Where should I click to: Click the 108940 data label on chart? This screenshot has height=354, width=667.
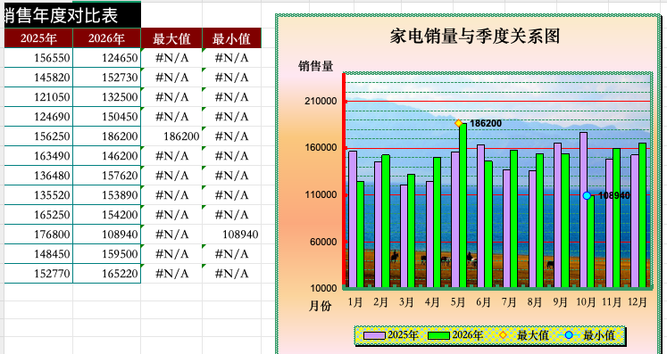point(614,195)
